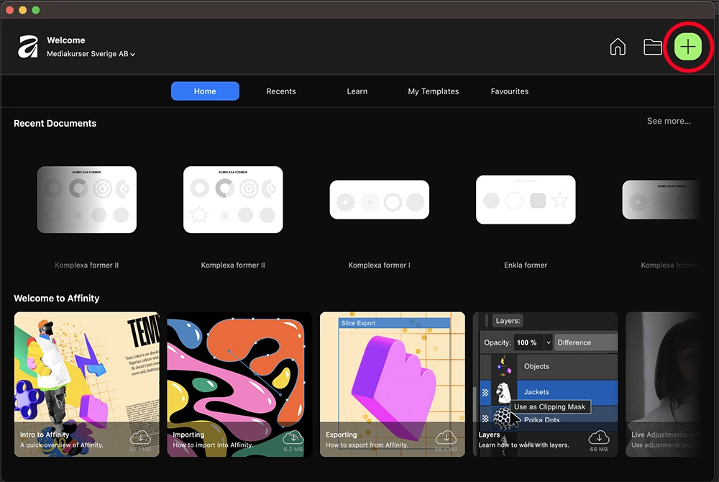Click download icon on Importing tutorial

(293, 437)
